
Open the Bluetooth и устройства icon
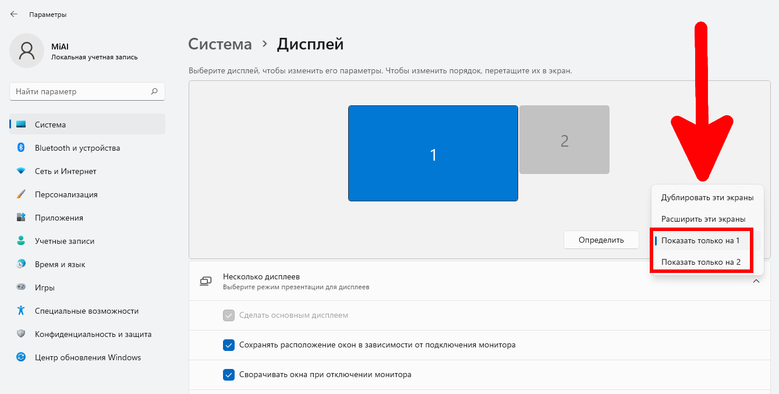(x=21, y=148)
